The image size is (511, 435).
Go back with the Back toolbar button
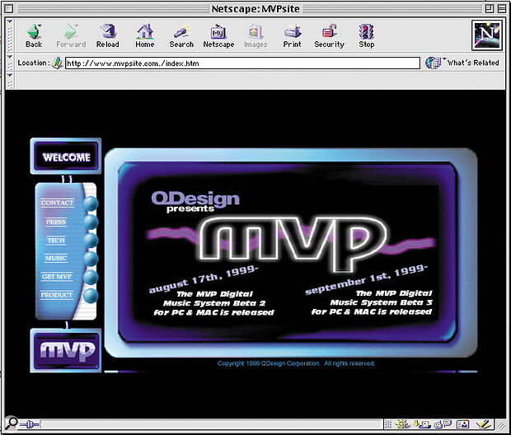pos(34,36)
